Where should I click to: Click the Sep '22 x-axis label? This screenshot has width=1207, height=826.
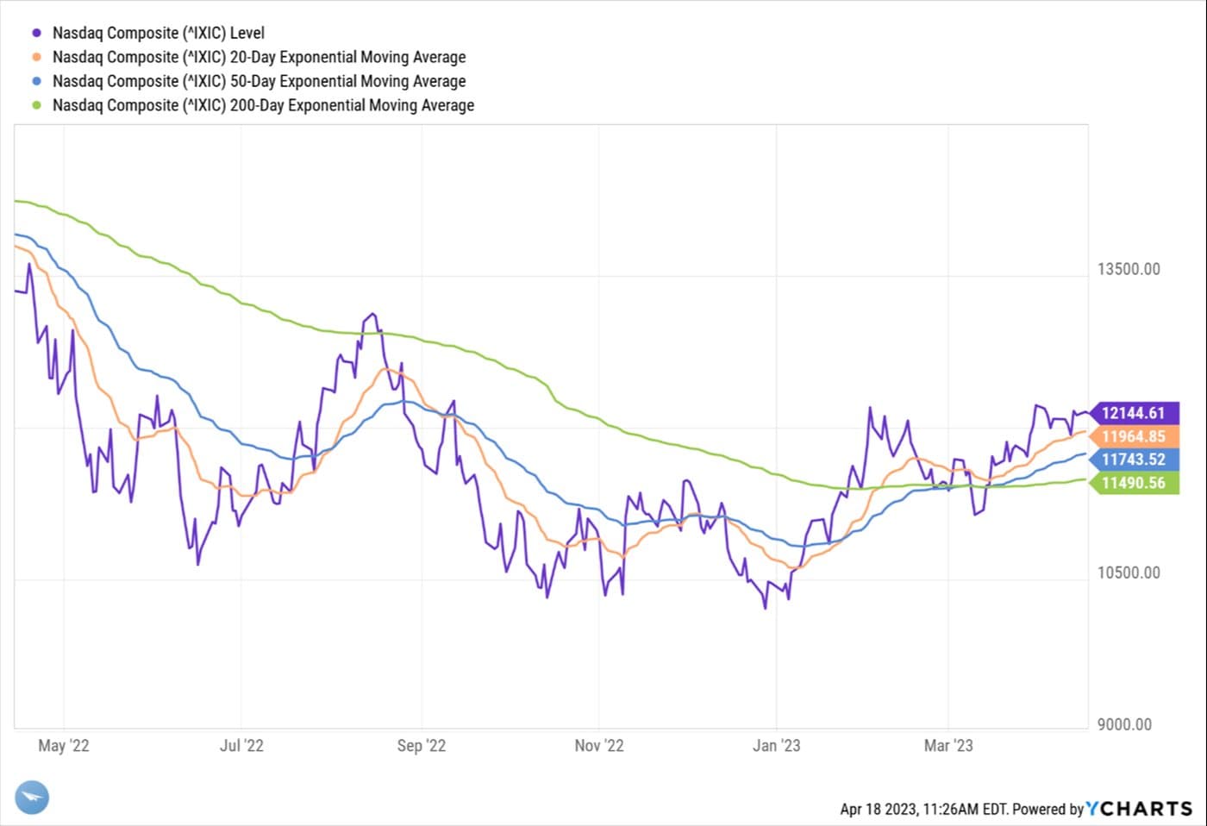pyautogui.click(x=422, y=746)
